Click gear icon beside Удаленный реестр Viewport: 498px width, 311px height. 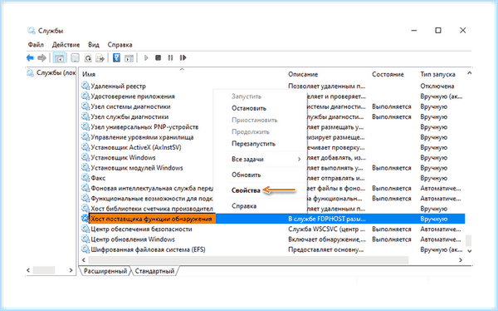point(85,86)
